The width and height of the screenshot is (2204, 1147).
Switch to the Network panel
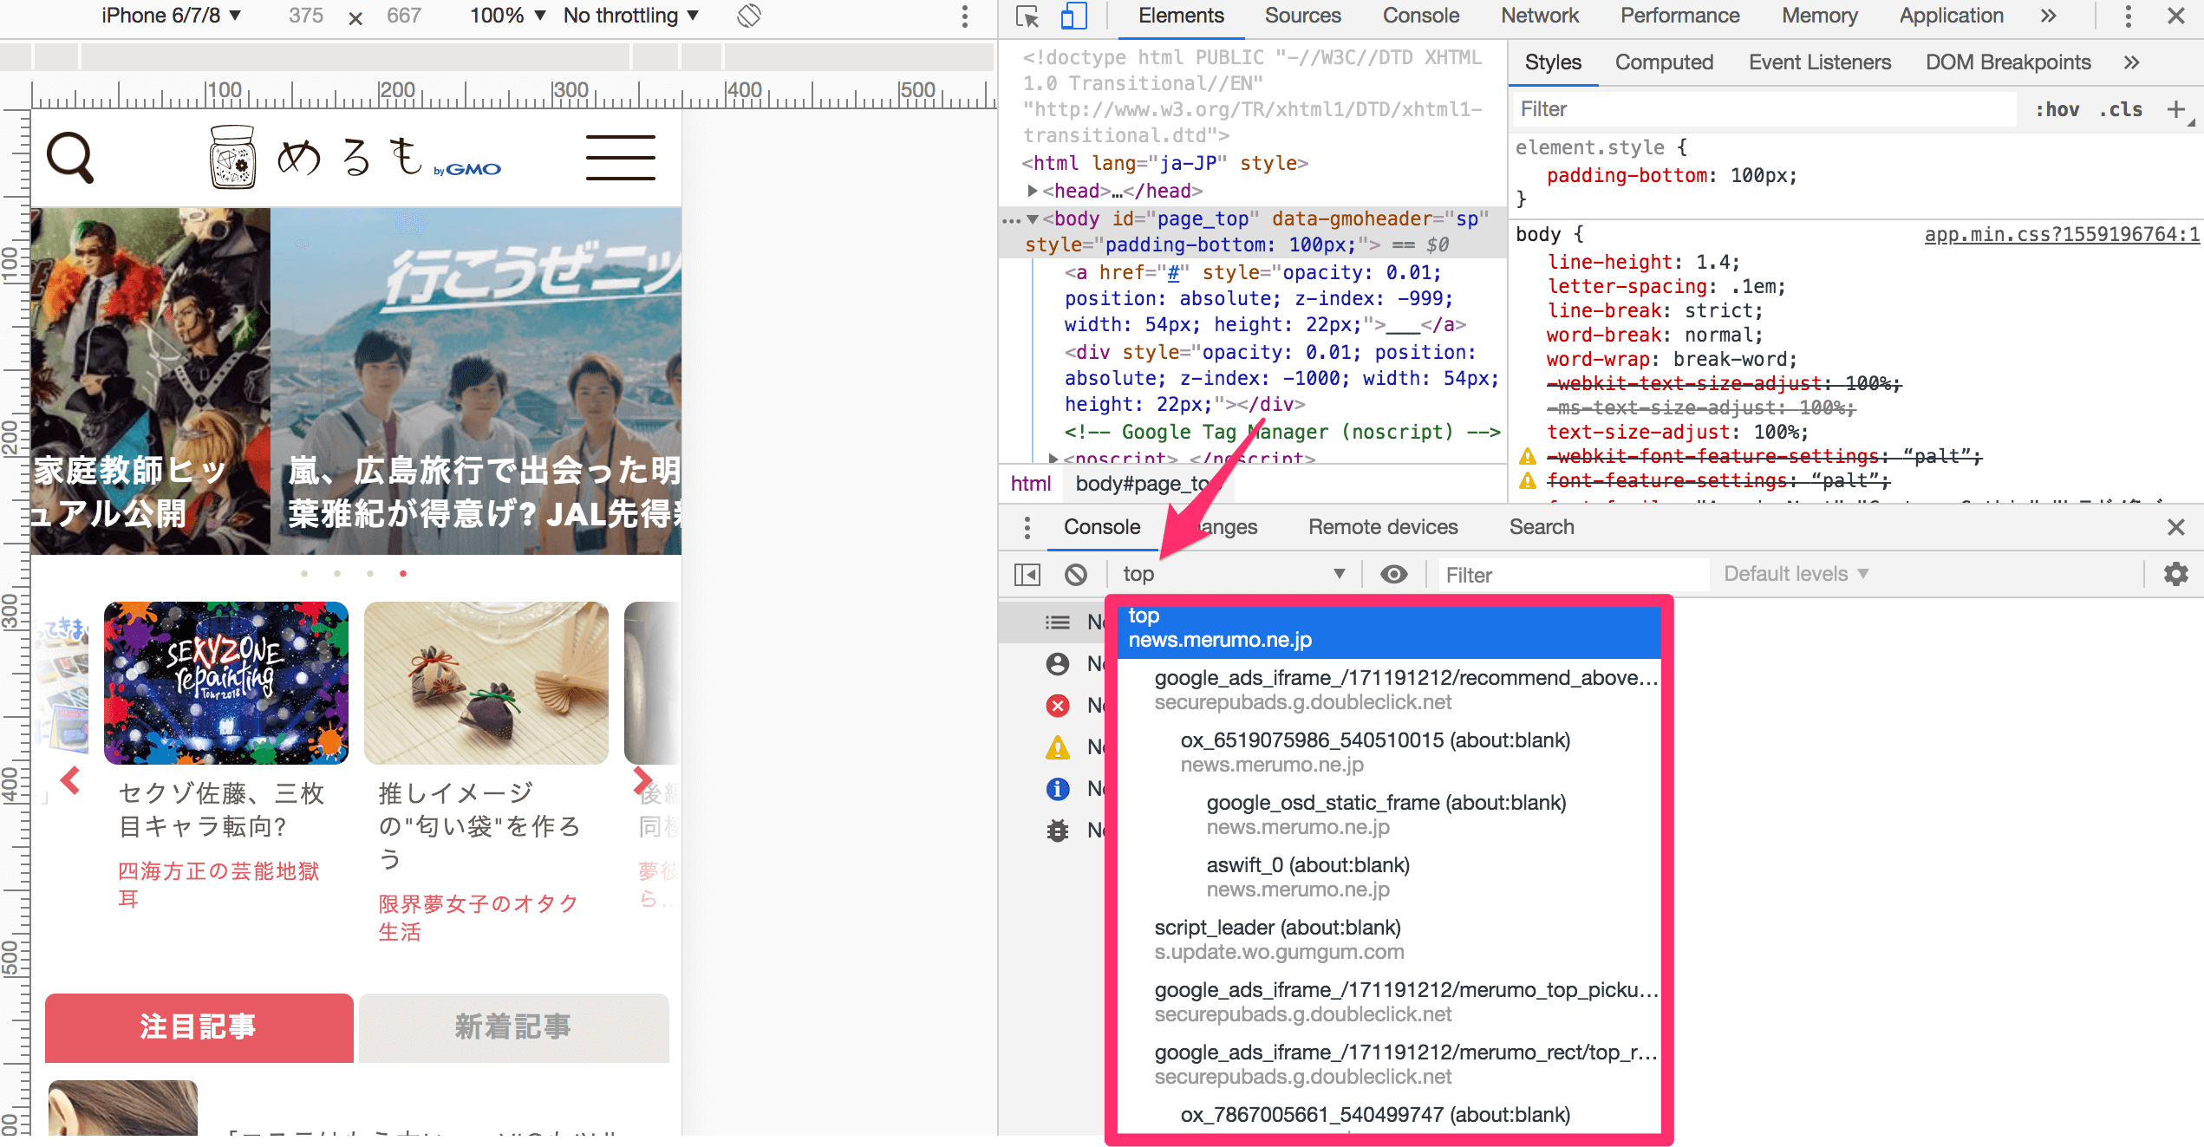pyautogui.click(x=1540, y=16)
